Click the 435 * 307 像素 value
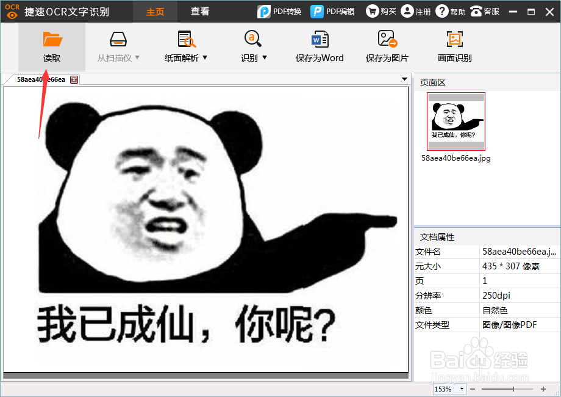The height and width of the screenshot is (397, 561). [510, 266]
